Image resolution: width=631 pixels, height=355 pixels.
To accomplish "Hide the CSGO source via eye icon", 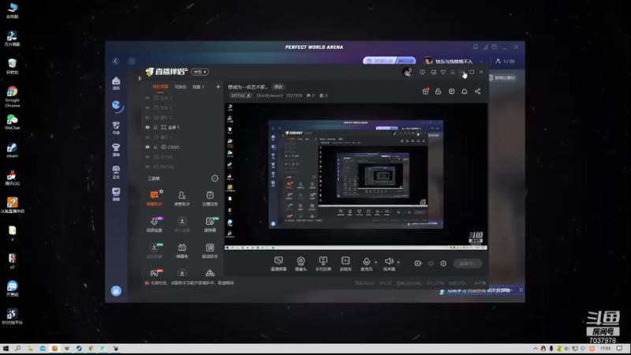I will point(147,147).
